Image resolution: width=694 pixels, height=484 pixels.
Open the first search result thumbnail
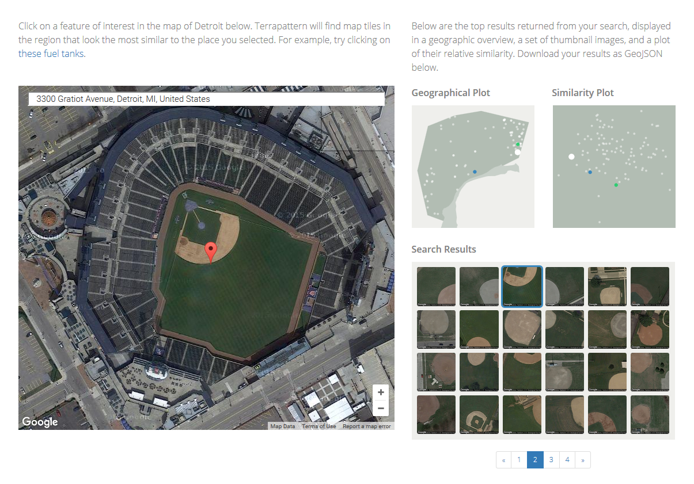coord(437,286)
